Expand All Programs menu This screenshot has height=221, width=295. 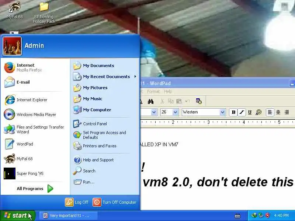35,189
